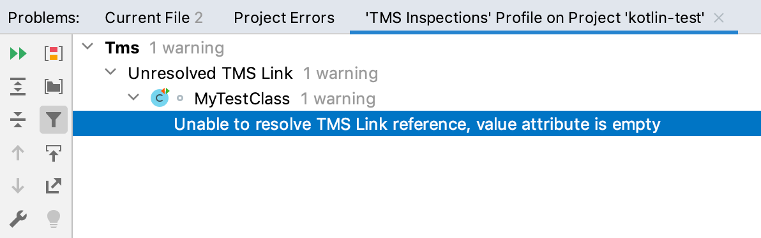Toggle autoscroll to source icon
The image size is (761, 238).
coord(54,153)
